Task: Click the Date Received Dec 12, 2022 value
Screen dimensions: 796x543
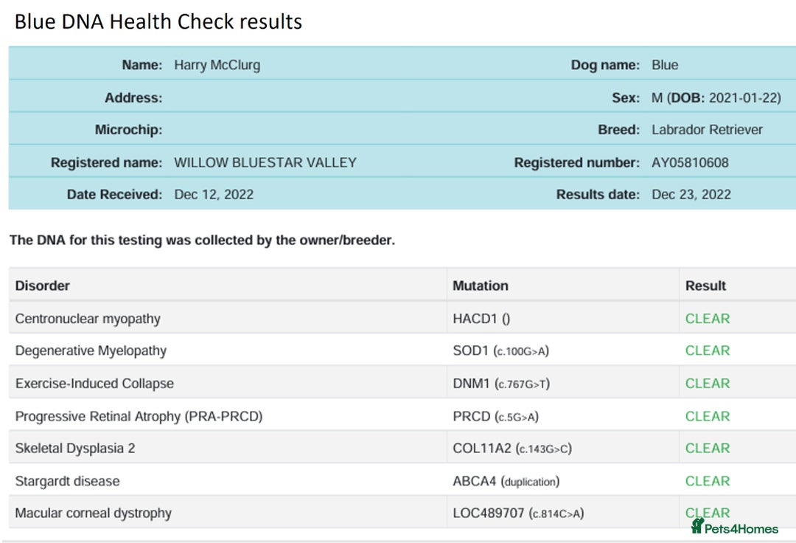Action: click(214, 195)
